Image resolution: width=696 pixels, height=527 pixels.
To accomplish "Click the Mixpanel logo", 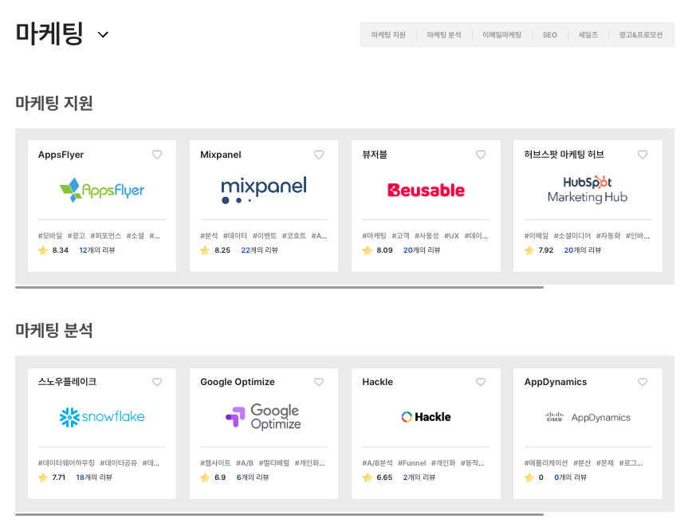I will [x=263, y=188].
